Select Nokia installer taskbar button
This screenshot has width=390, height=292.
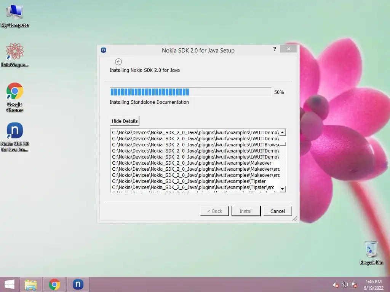78,284
